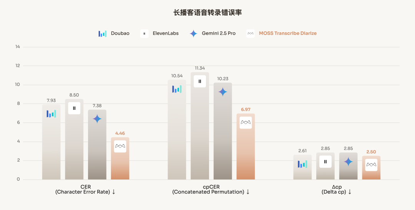This screenshot has width=415, height=210.
Task: Click the Δcp (Delta cp) axis label
Action: pos(337,190)
